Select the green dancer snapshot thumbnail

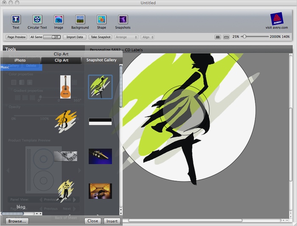pos(100,87)
